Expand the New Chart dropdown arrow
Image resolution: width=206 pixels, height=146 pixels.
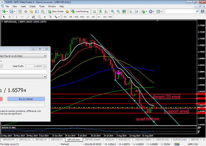(7, 12)
